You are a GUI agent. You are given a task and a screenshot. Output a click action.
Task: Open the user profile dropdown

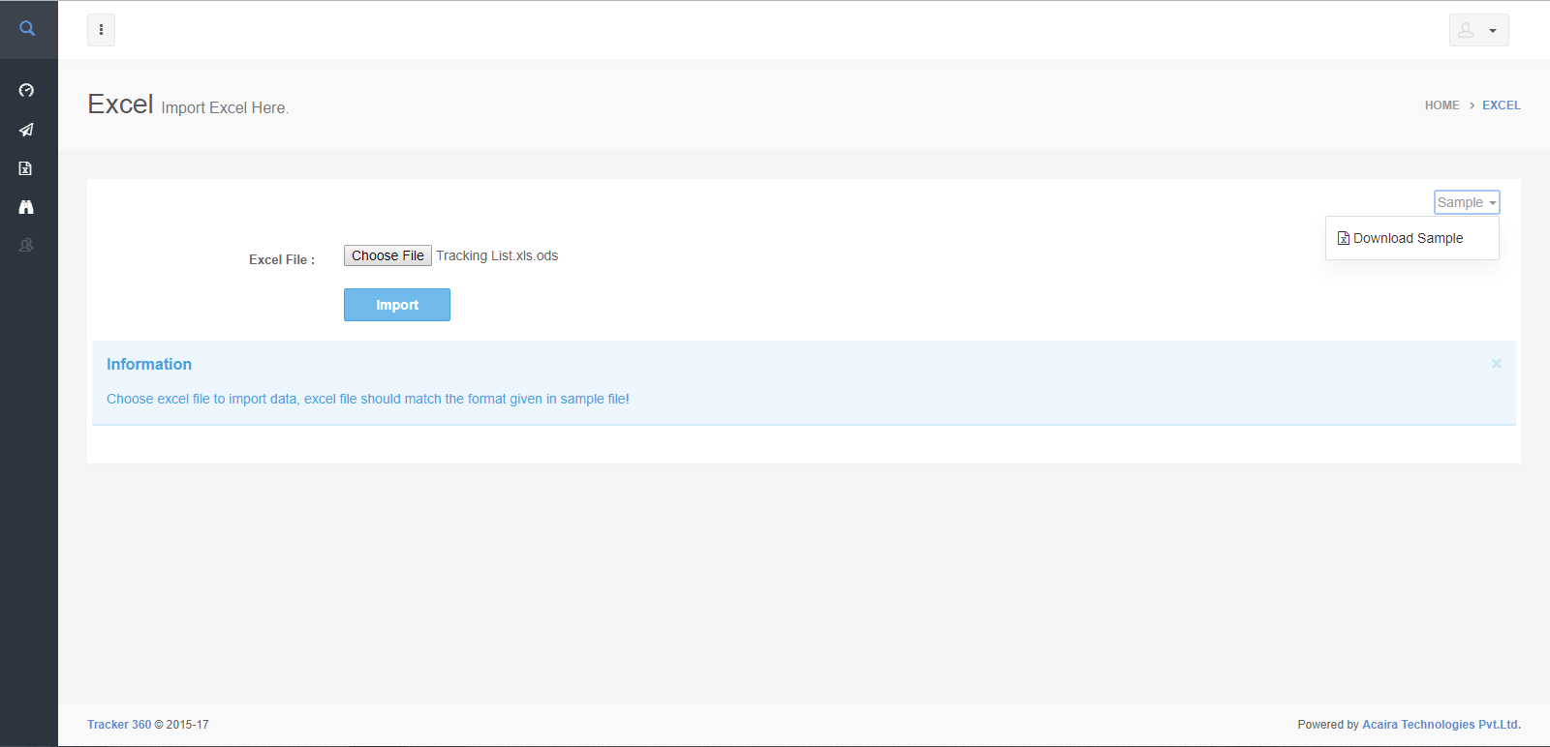pyautogui.click(x=1478, y=30)
